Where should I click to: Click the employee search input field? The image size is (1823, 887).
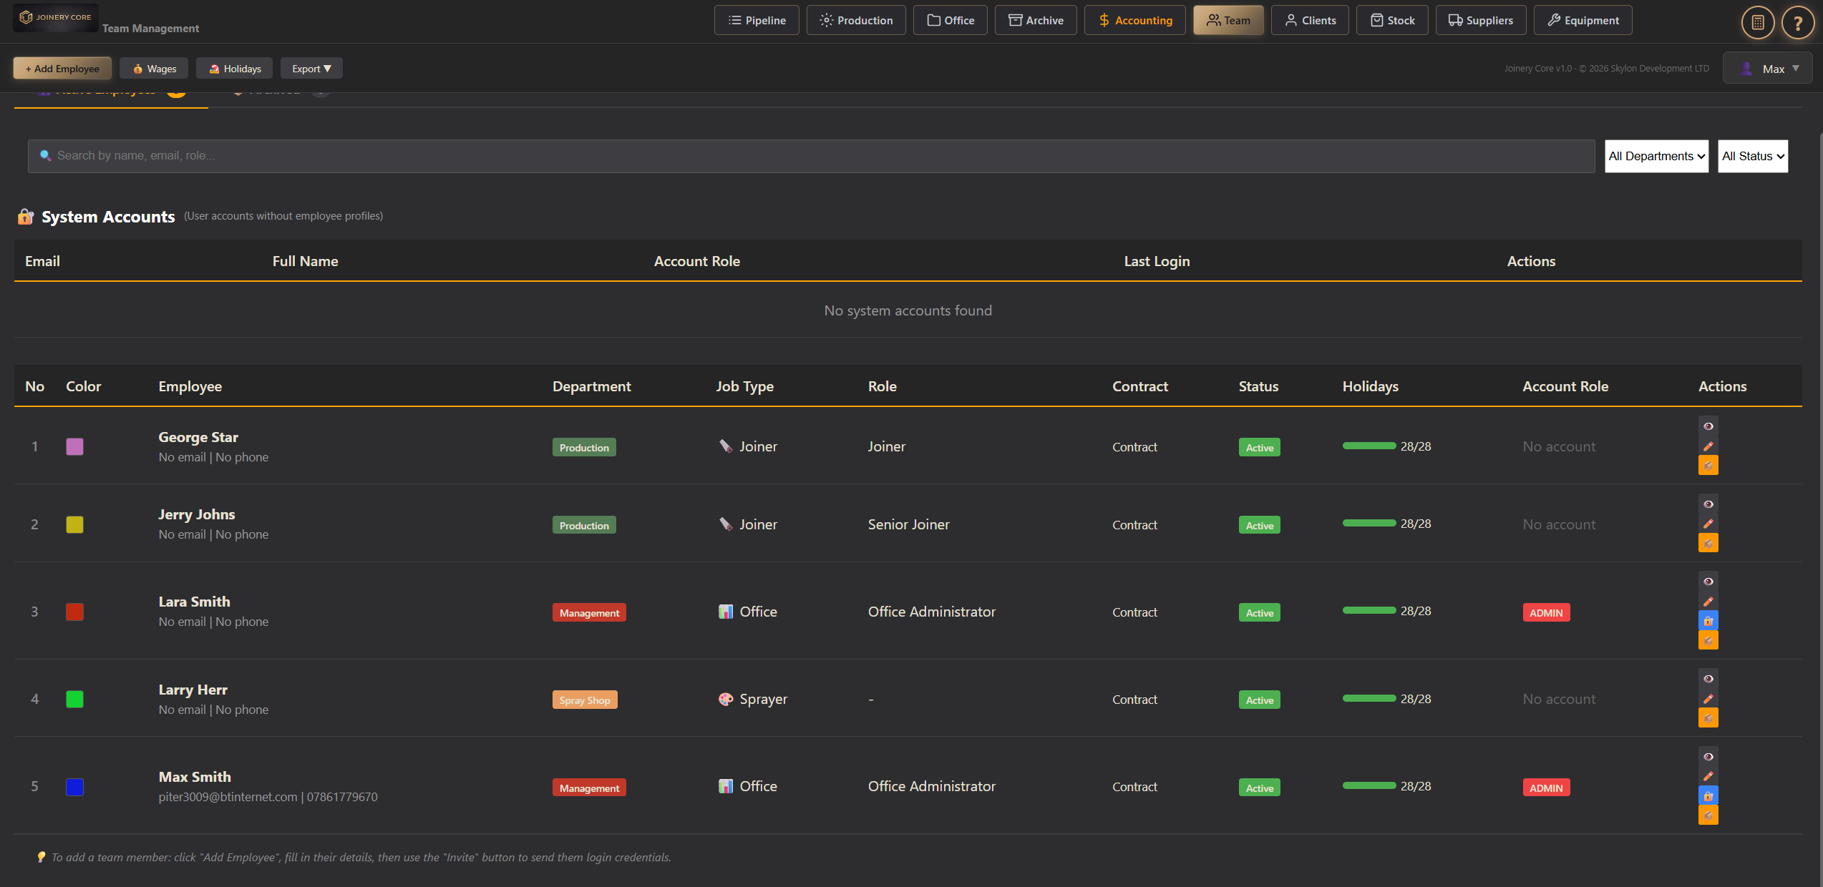[811, 156]
